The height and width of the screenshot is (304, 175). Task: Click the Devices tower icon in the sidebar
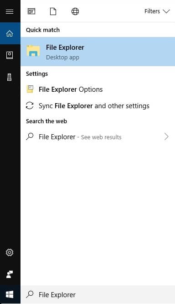point(10,77)
